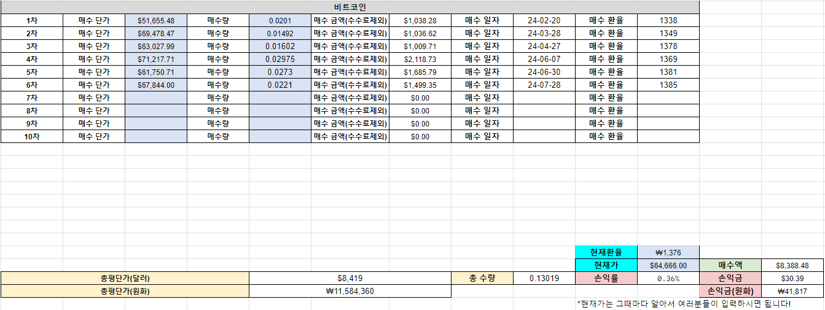Click the 총 수량 label cell
Screen dimensions: 825x310
[x=482, y=278]
